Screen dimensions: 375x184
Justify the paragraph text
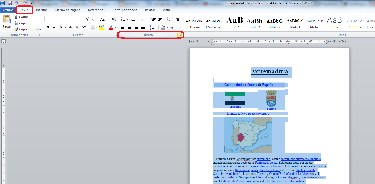pos(142,27)
